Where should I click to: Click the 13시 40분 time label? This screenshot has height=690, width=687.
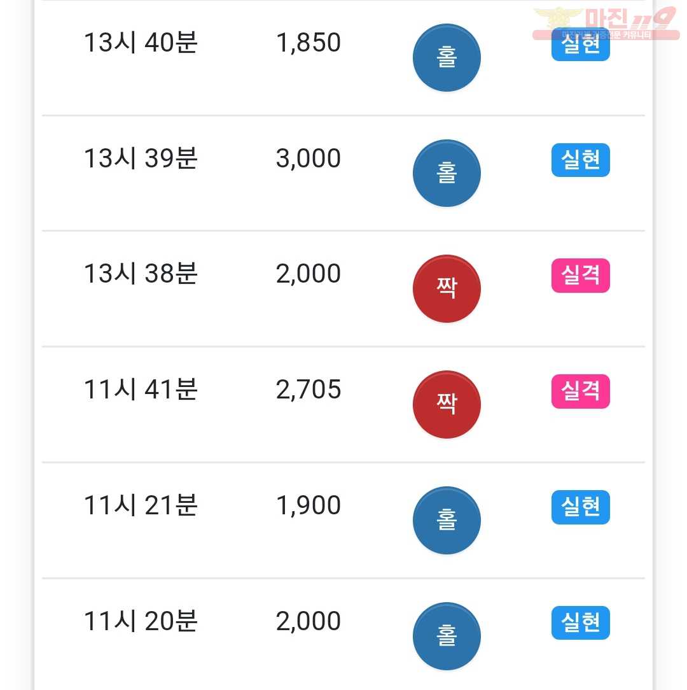pyautogui.click(x=141, y=43)
